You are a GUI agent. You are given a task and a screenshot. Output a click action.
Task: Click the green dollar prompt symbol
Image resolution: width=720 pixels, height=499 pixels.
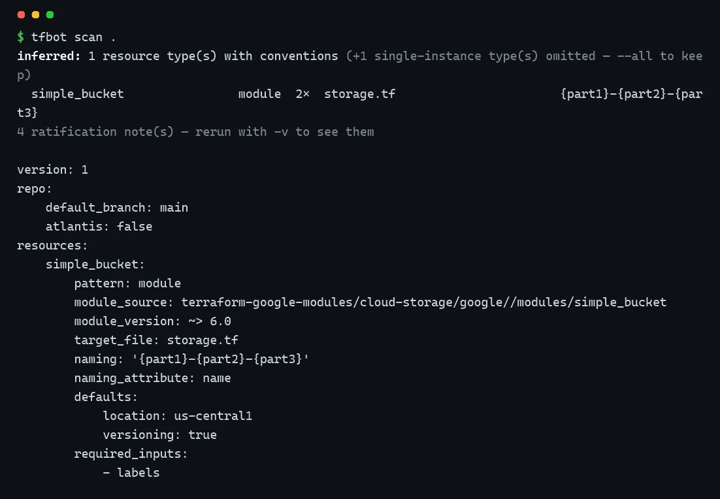(x=21, y=37)
